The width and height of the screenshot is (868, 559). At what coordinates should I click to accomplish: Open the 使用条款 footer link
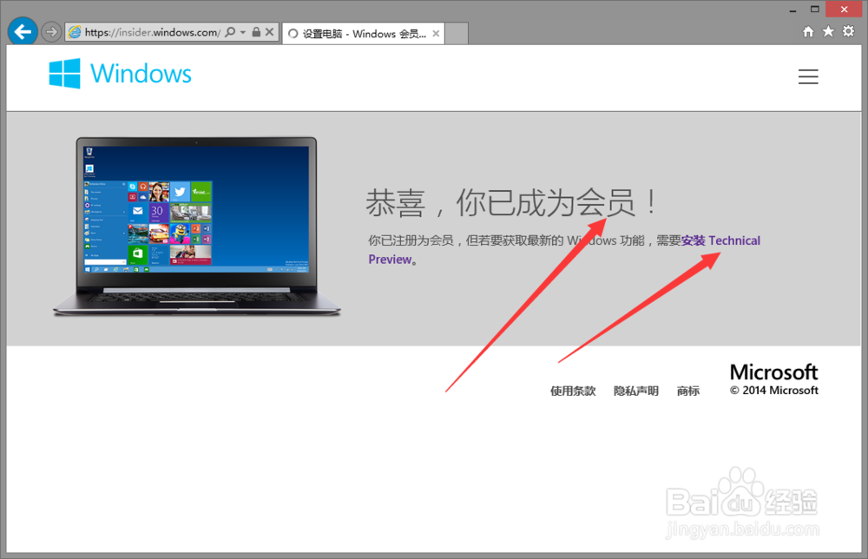[x=573, y=391]
